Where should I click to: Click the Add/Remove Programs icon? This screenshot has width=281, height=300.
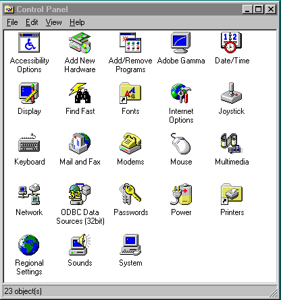click(130, 42)
